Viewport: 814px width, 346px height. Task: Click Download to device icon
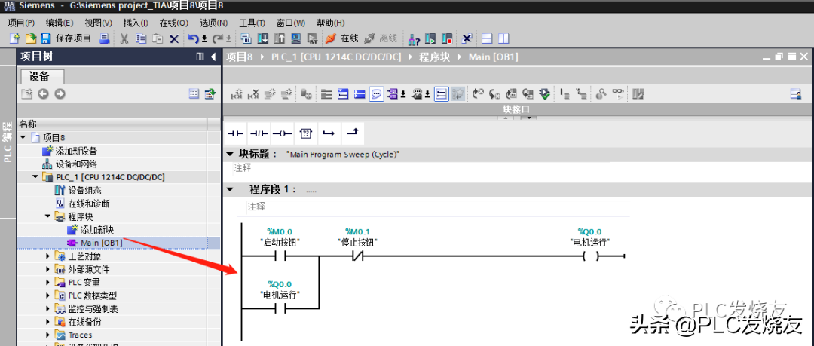click(x=263, y=38)
